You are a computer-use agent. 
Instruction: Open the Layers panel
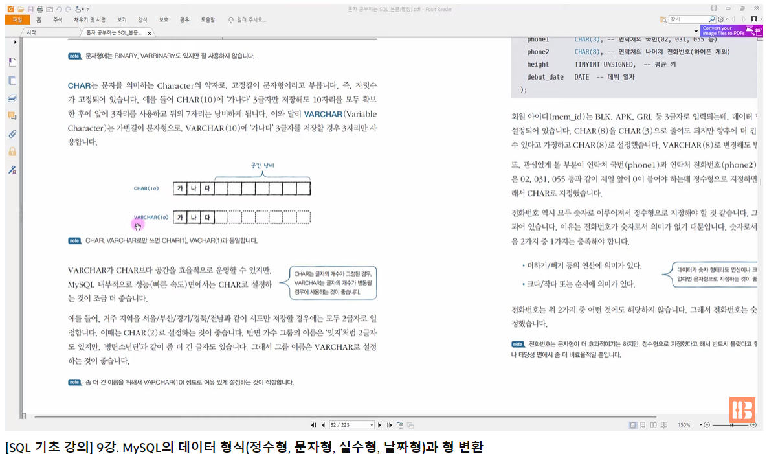(x=13, y=98)
